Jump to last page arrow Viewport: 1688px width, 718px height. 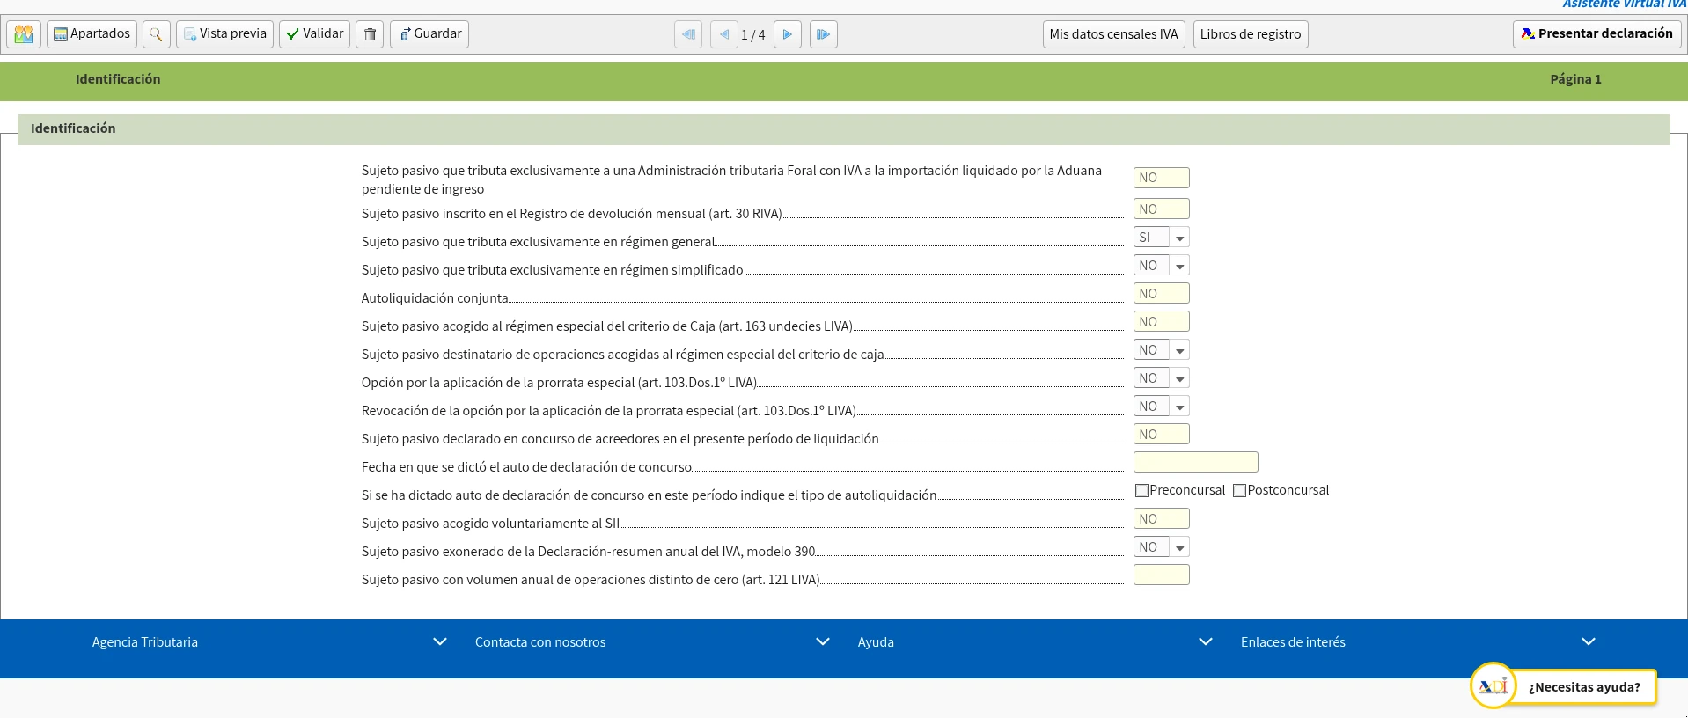[823, 34]
